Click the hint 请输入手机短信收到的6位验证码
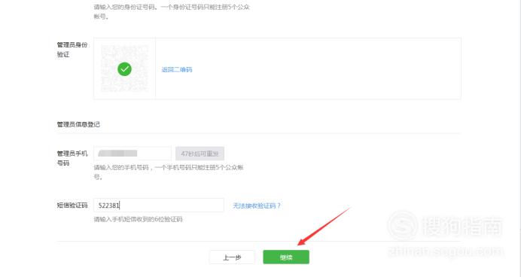This screenshot has height=277, width=521. tap(138, 219)
